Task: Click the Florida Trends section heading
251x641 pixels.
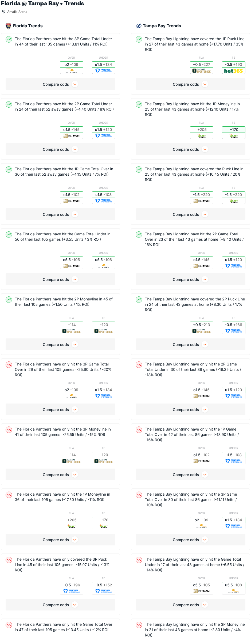Action: [28, 26]
